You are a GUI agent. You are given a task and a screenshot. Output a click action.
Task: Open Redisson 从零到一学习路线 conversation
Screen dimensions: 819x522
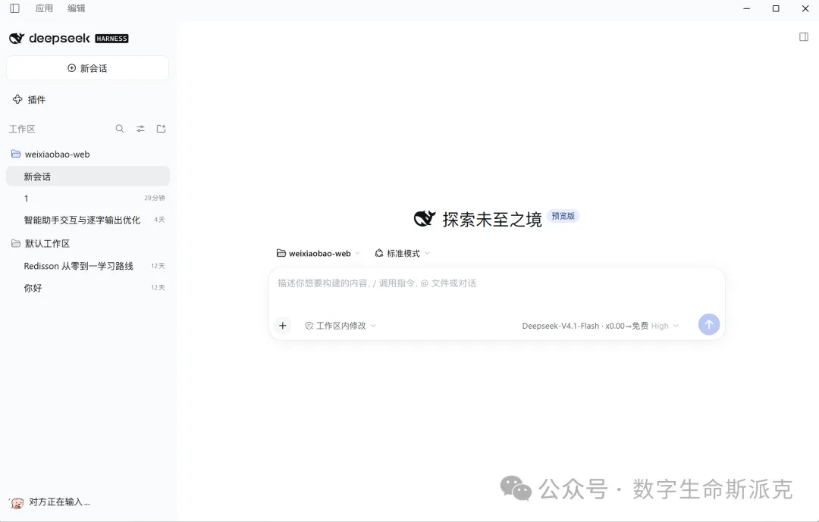(x=88, y=266)
